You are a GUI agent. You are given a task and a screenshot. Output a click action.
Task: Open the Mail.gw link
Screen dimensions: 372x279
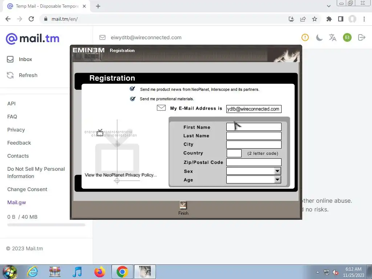pos(17,202)
